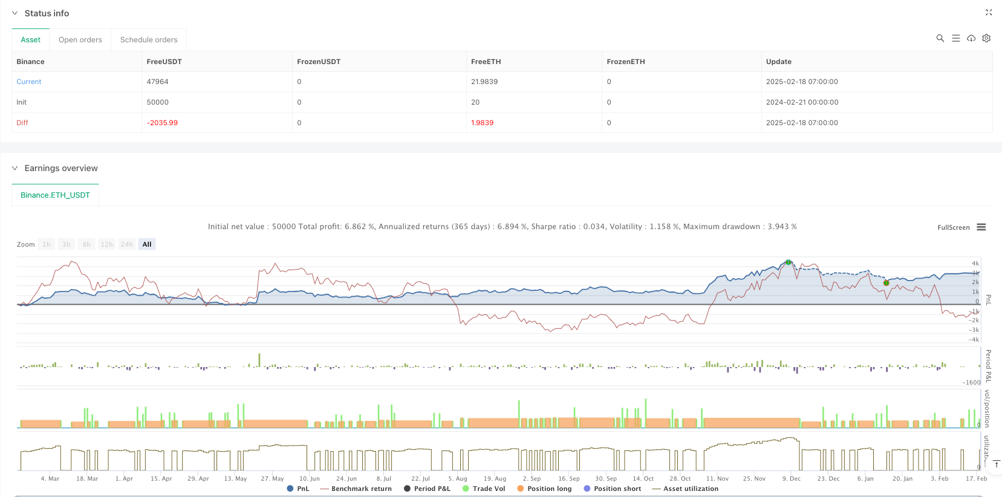Open the table settings gear icon

(986, 38)
